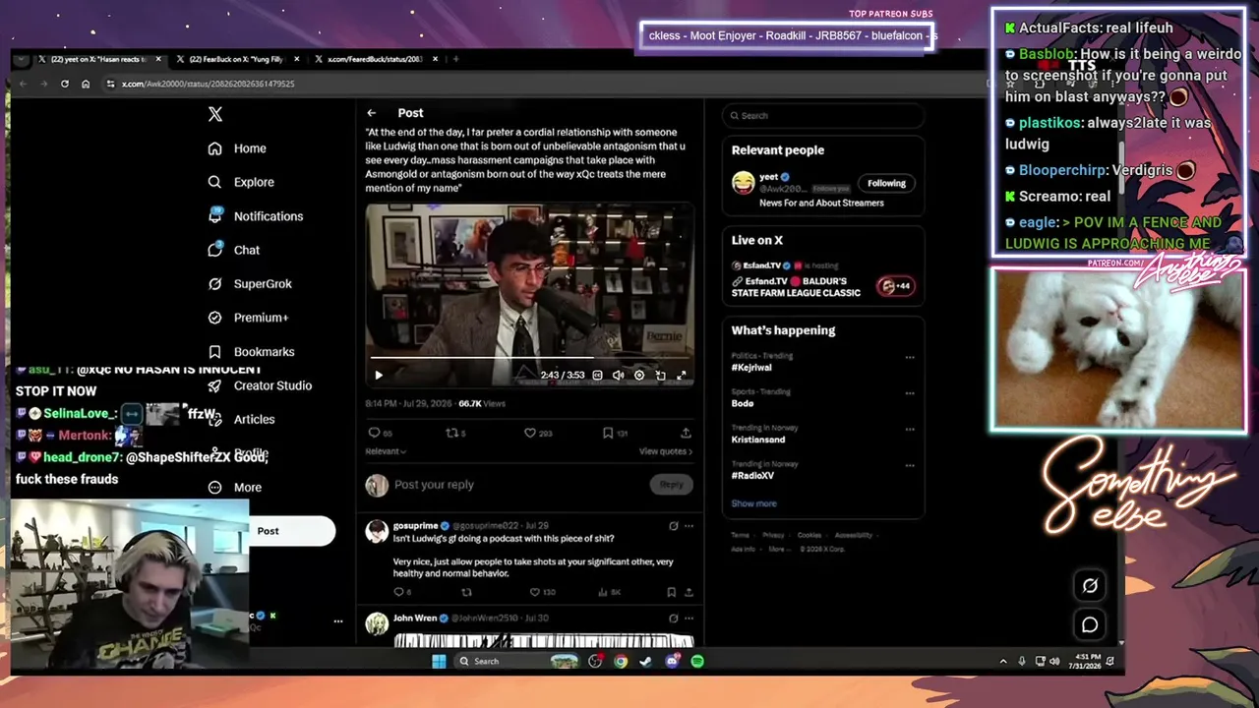Open the Windows Start menu
The image size is (1259, 708).
click(439, 661)
